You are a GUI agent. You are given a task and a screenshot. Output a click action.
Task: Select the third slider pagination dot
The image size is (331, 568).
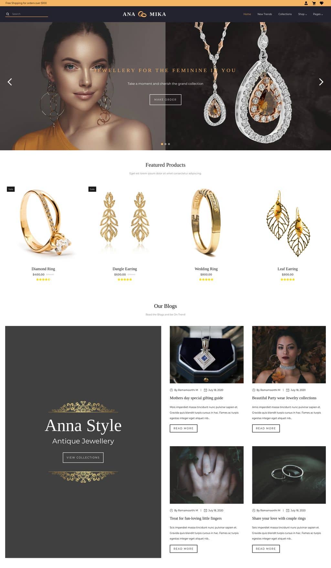(x=169, y=144)
